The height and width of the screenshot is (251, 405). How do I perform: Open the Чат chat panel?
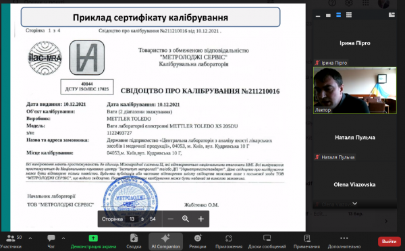pyautogui.click(x=51, y=242)
